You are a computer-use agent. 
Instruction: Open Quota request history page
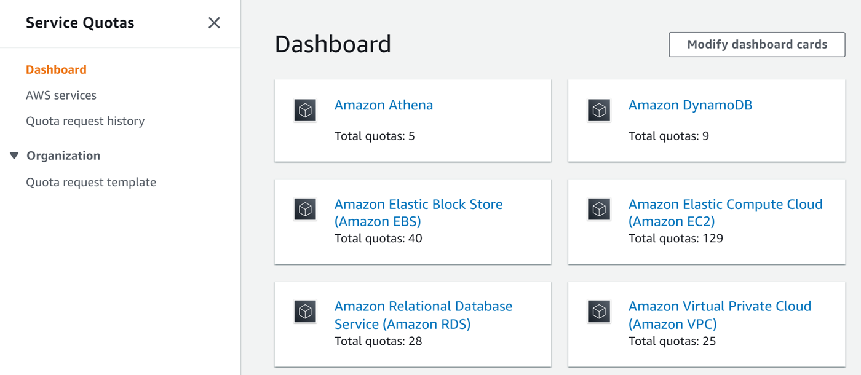point(85,121)
